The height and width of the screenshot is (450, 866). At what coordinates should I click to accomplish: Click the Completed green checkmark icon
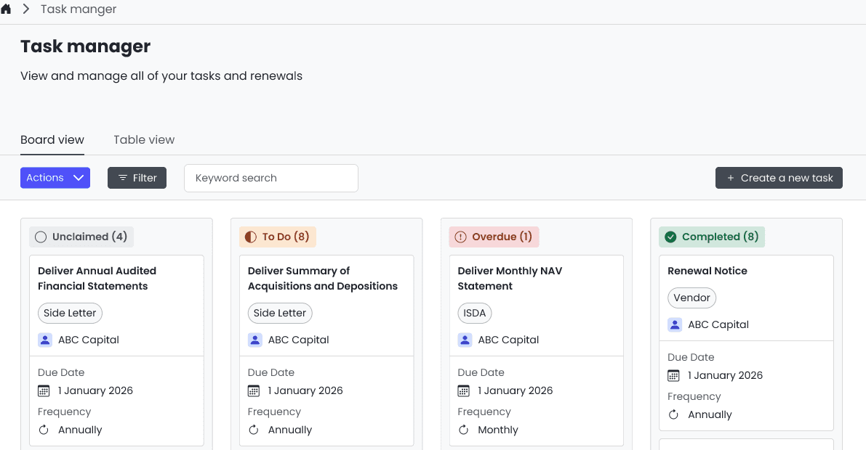tap(670, 237)
